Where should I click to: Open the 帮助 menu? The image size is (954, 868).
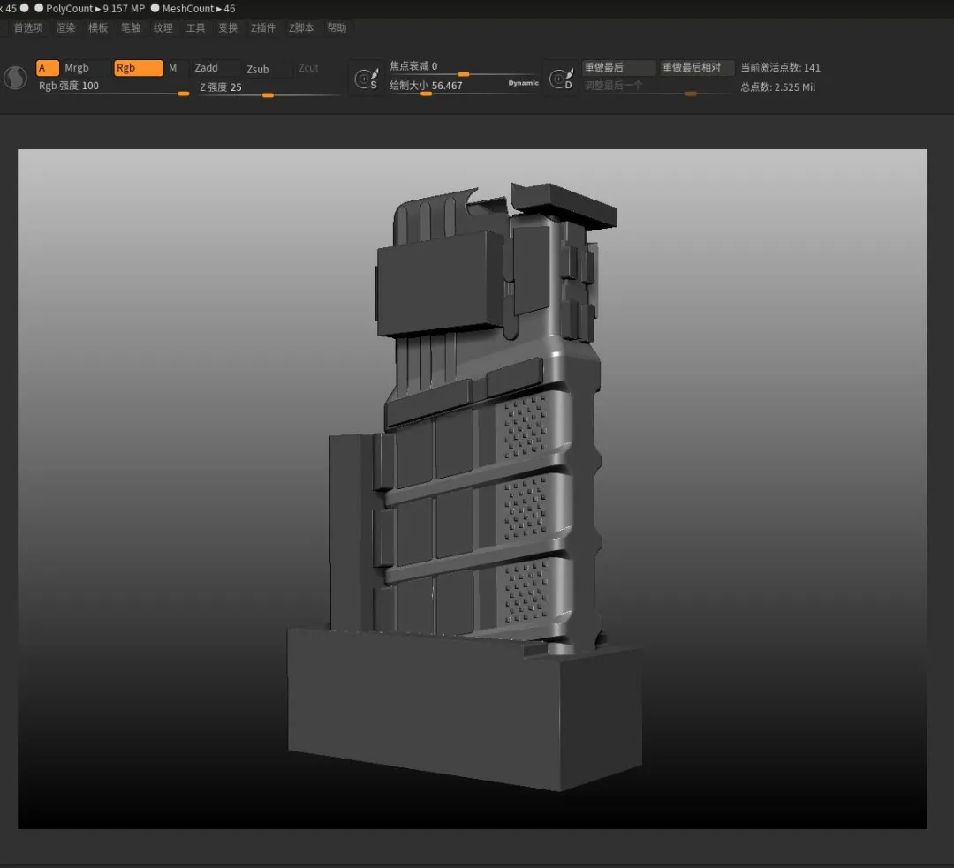click(x=337, y=28)
